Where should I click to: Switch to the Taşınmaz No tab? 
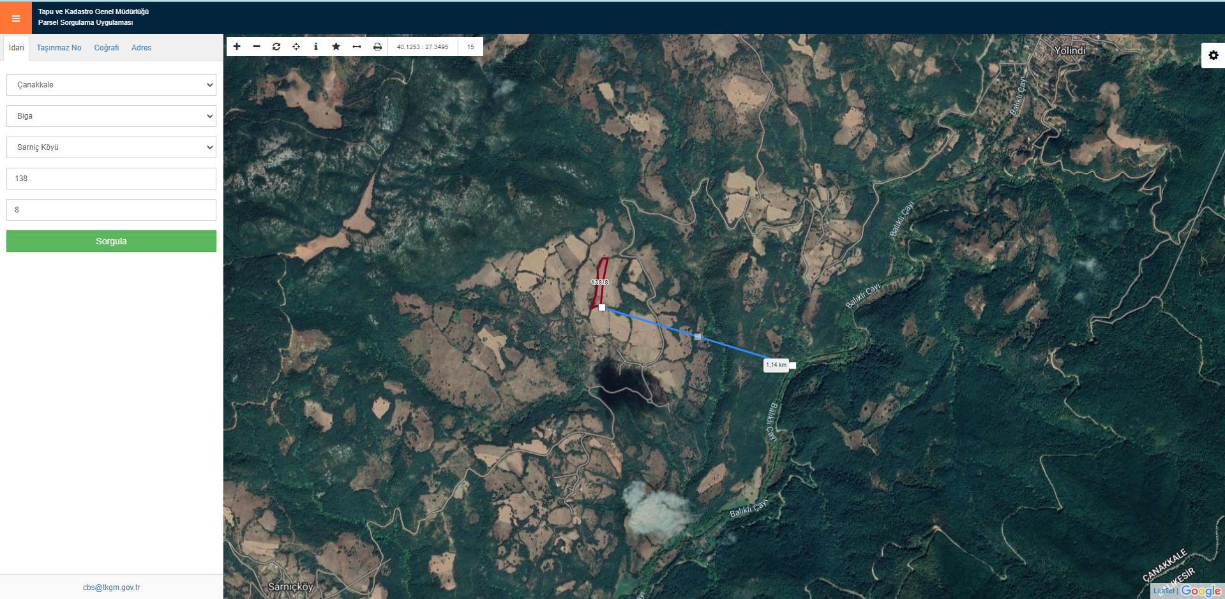[x=59, y=48]
